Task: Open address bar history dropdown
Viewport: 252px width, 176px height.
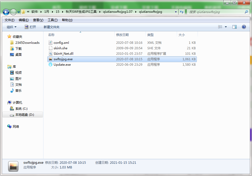Action: (176, 12)
